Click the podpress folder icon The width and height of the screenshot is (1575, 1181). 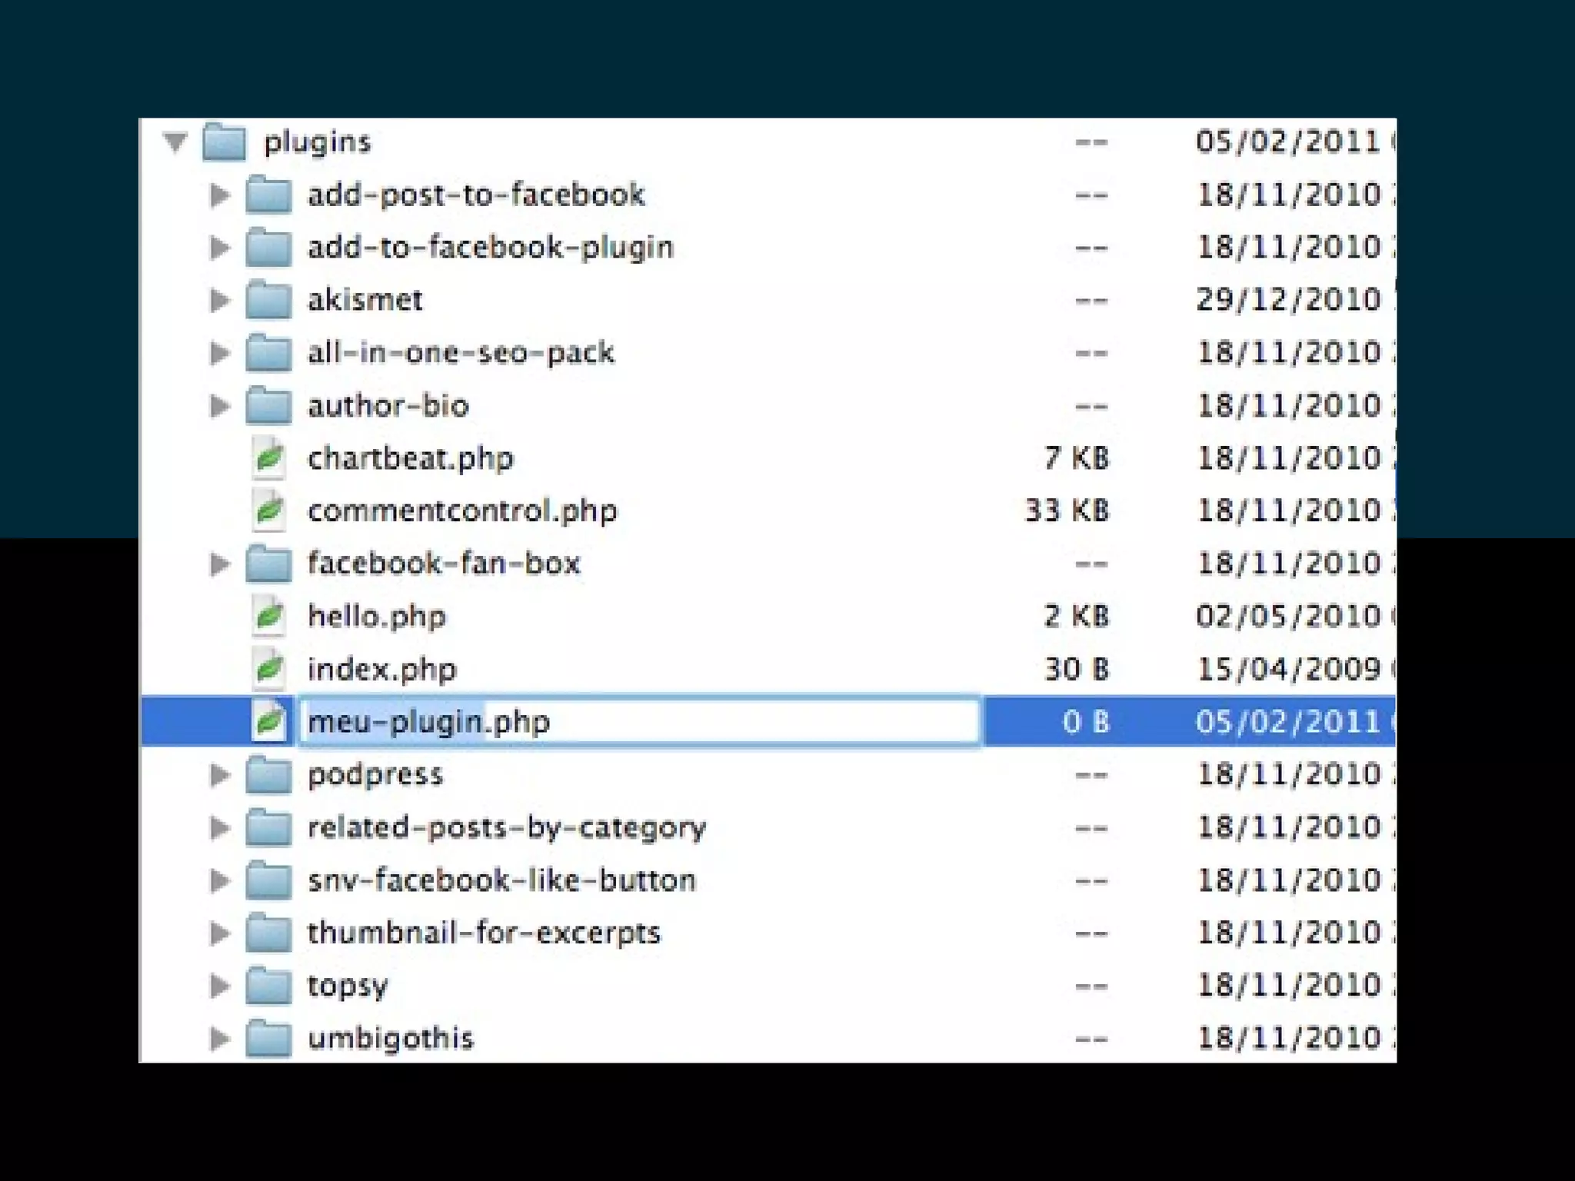point(268,775)
